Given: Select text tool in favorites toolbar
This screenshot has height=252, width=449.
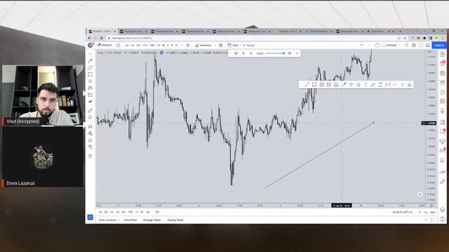Looking at the screenshot, I should point(366,85).
